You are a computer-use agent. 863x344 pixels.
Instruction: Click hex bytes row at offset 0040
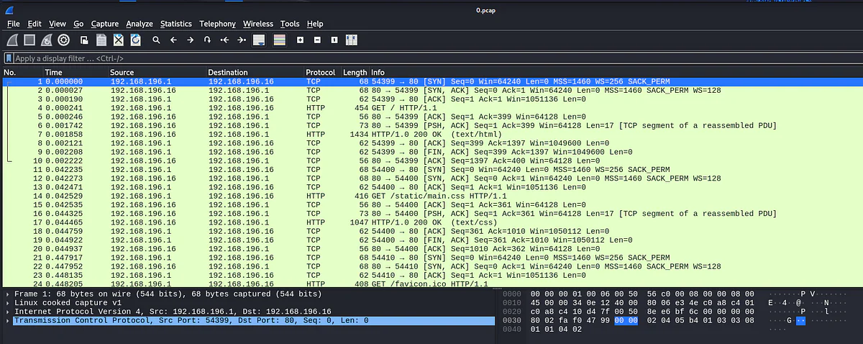coord(555,329)
